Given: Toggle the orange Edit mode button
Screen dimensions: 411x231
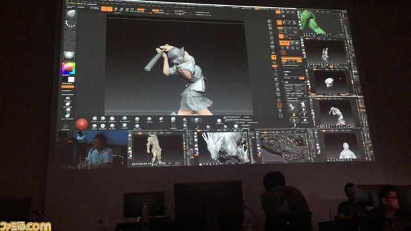Looking at the screenshot, I should (x=104, y=9).
